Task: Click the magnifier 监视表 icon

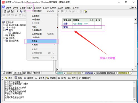Action: click(36, 78)
